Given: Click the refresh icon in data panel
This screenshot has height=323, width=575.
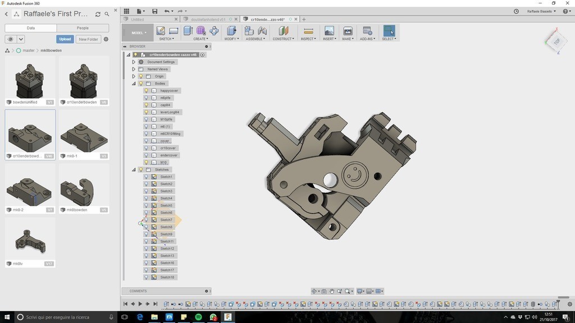Looking at the screenshot, I should click(98, 14).
